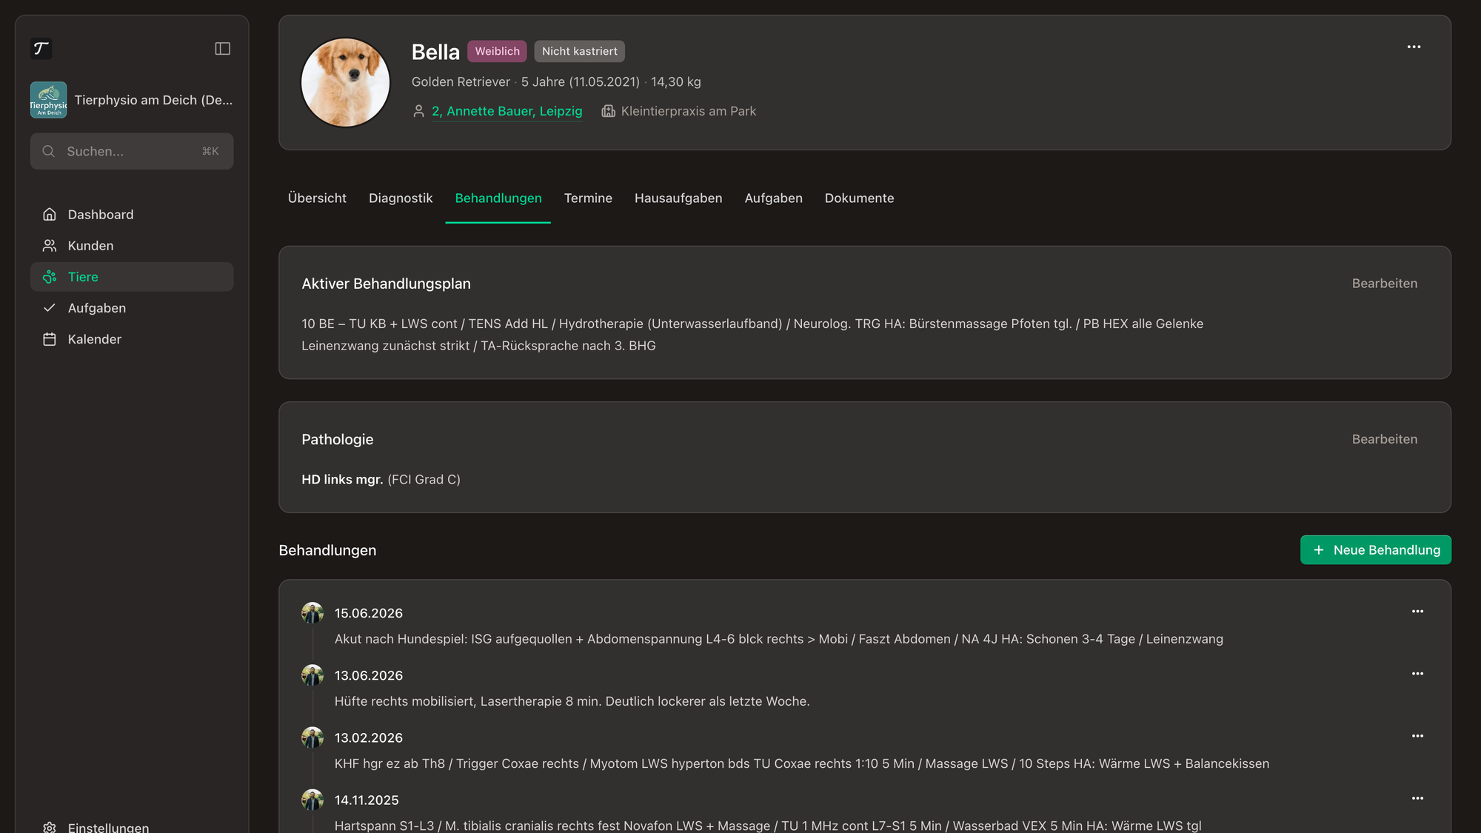Image resolution: width=1481 pixels, height=833 pixels.
Task: Edit the Aktiver Behandlungsplan section
Action: (1385, 284)
